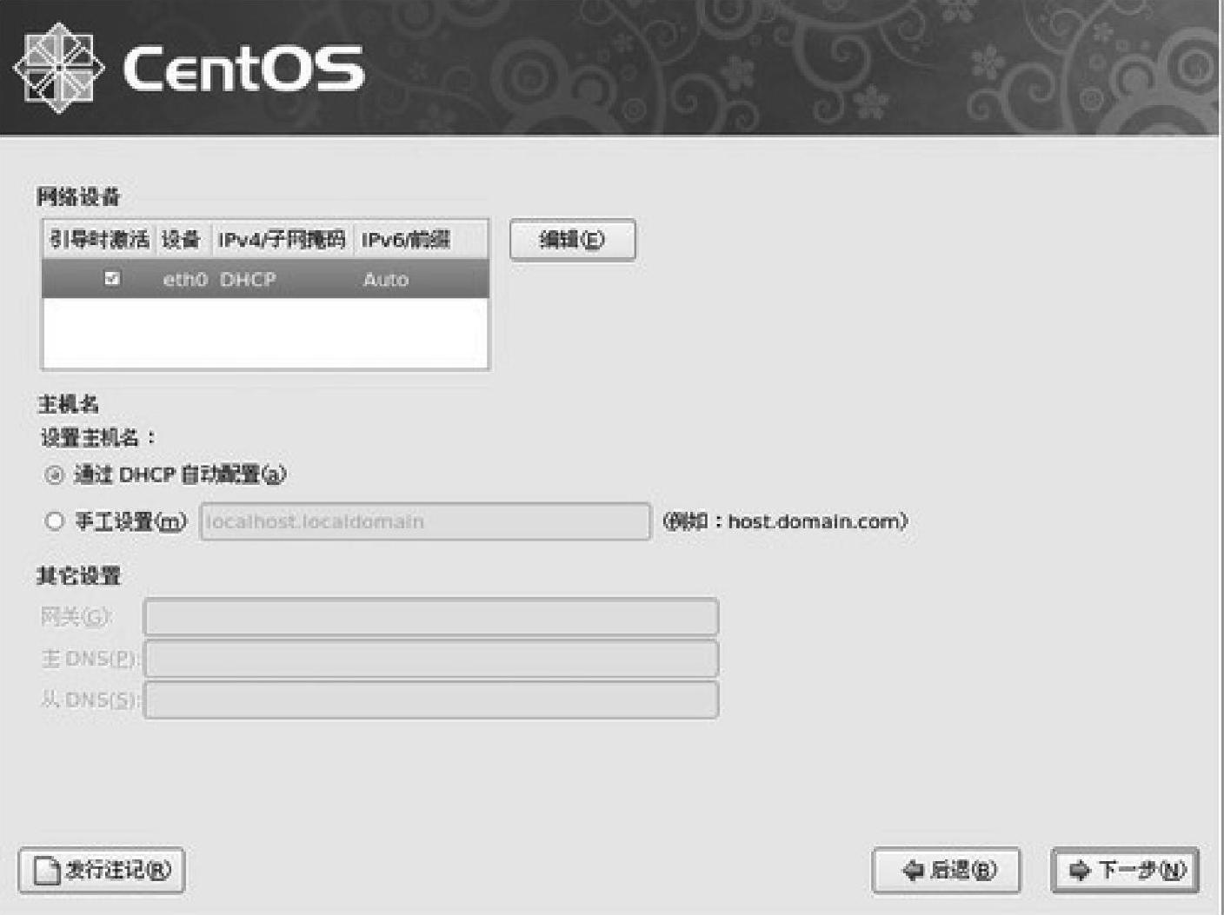Toggle the eth0 activate-on-boot checkbox
Viewport: 1224px width, 915px height.
point(112,278)
